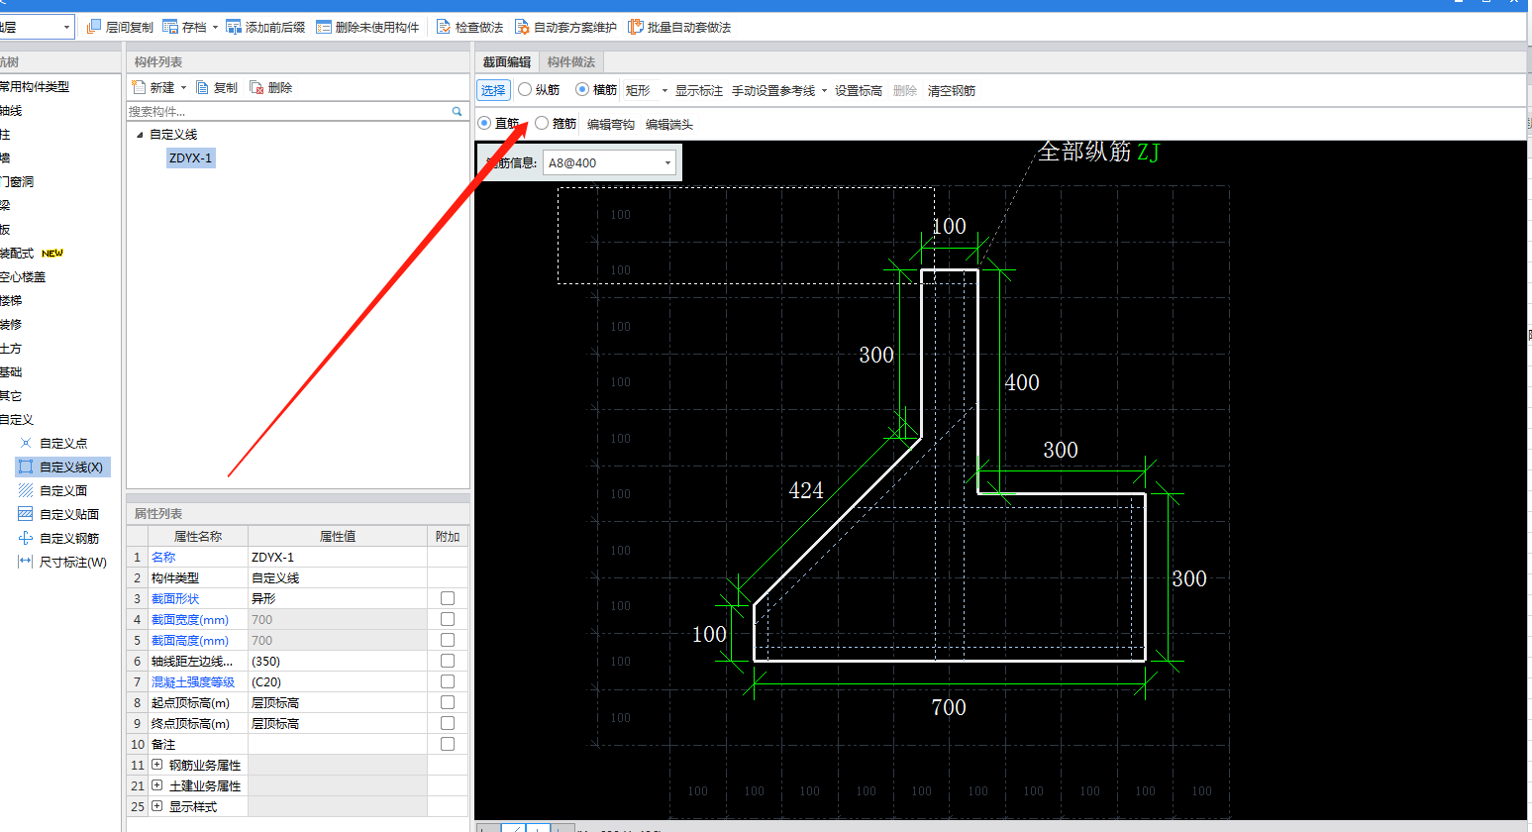
Task: Collapse the 自定义线 tree node
Action: click(140, 134)
